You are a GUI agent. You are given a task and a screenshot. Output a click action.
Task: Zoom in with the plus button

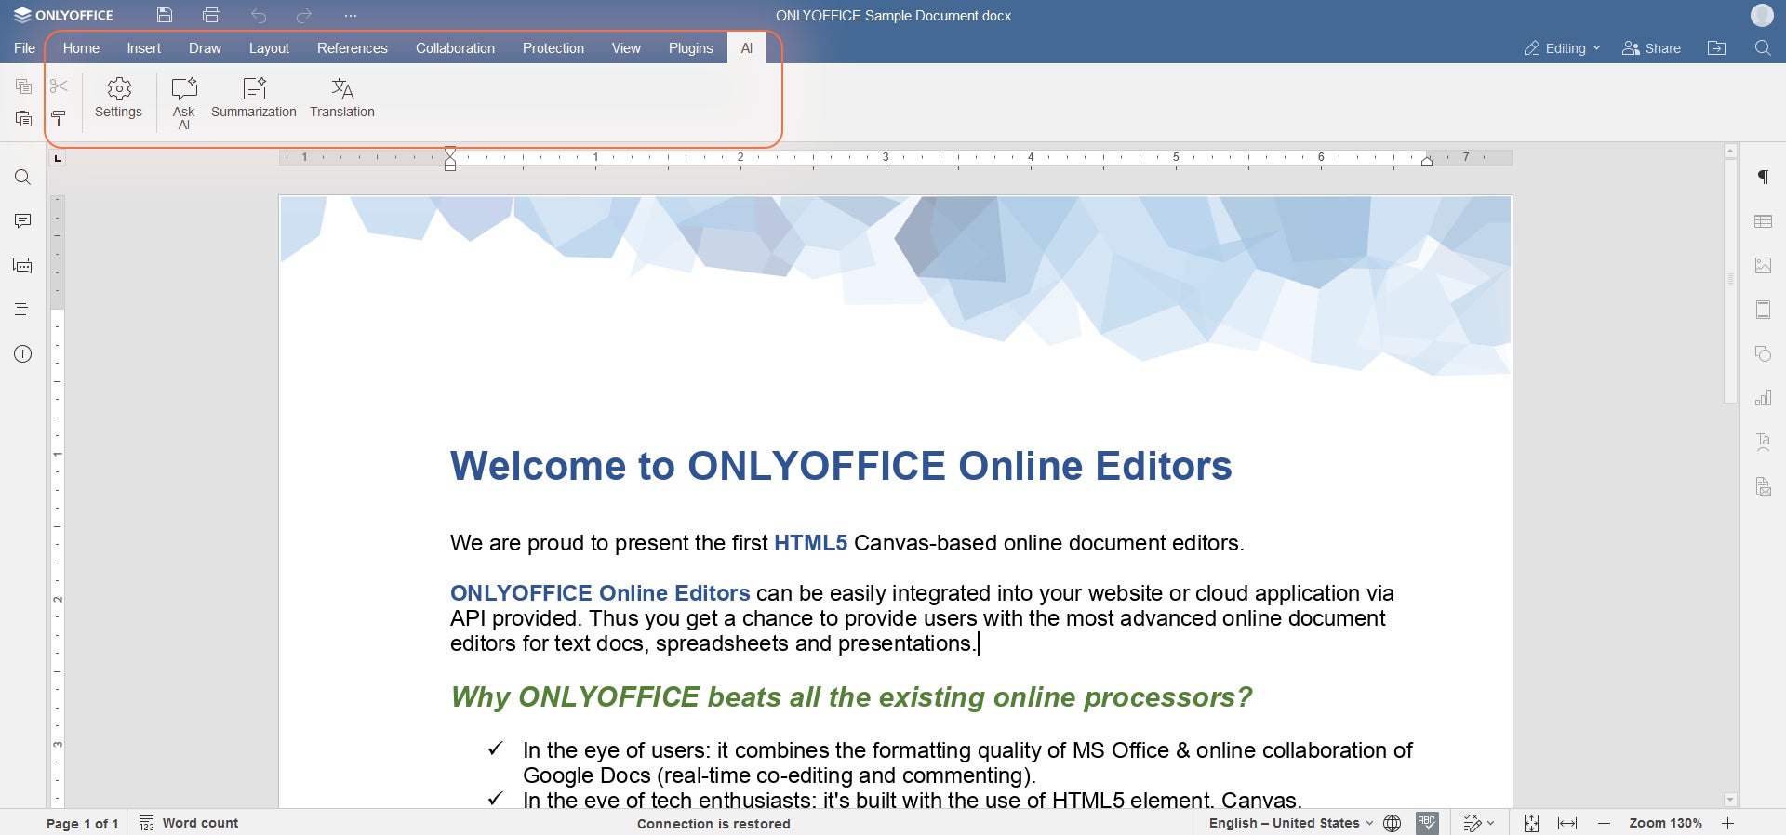(x=1727, y=823)
